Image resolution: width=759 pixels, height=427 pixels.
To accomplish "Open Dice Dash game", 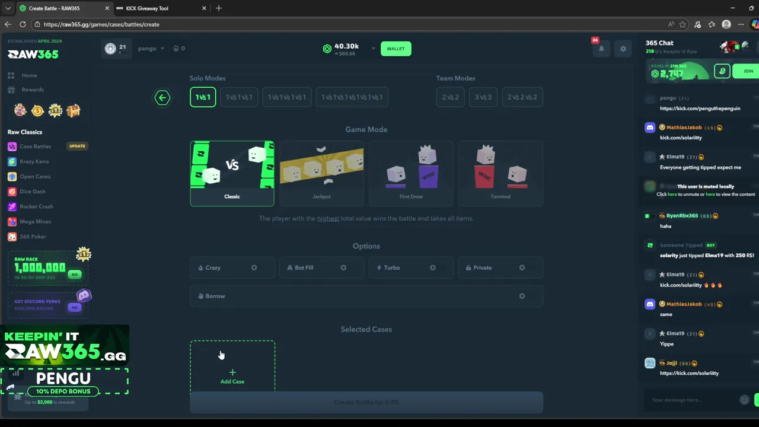I will [x=32, y=192].
